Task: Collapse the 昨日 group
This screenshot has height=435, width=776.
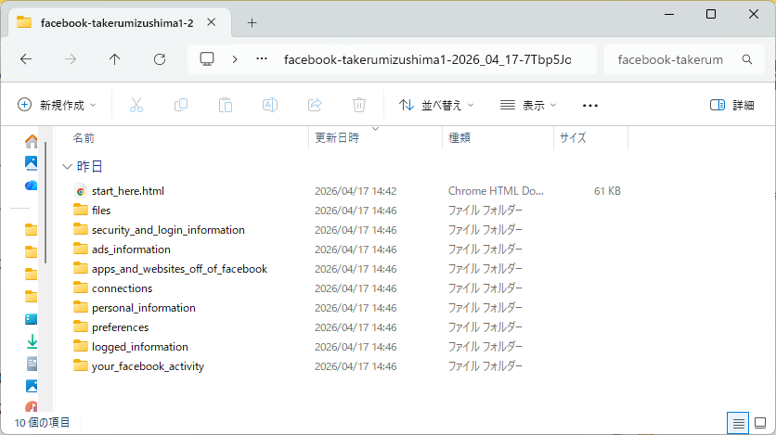Action: point(66,166)
